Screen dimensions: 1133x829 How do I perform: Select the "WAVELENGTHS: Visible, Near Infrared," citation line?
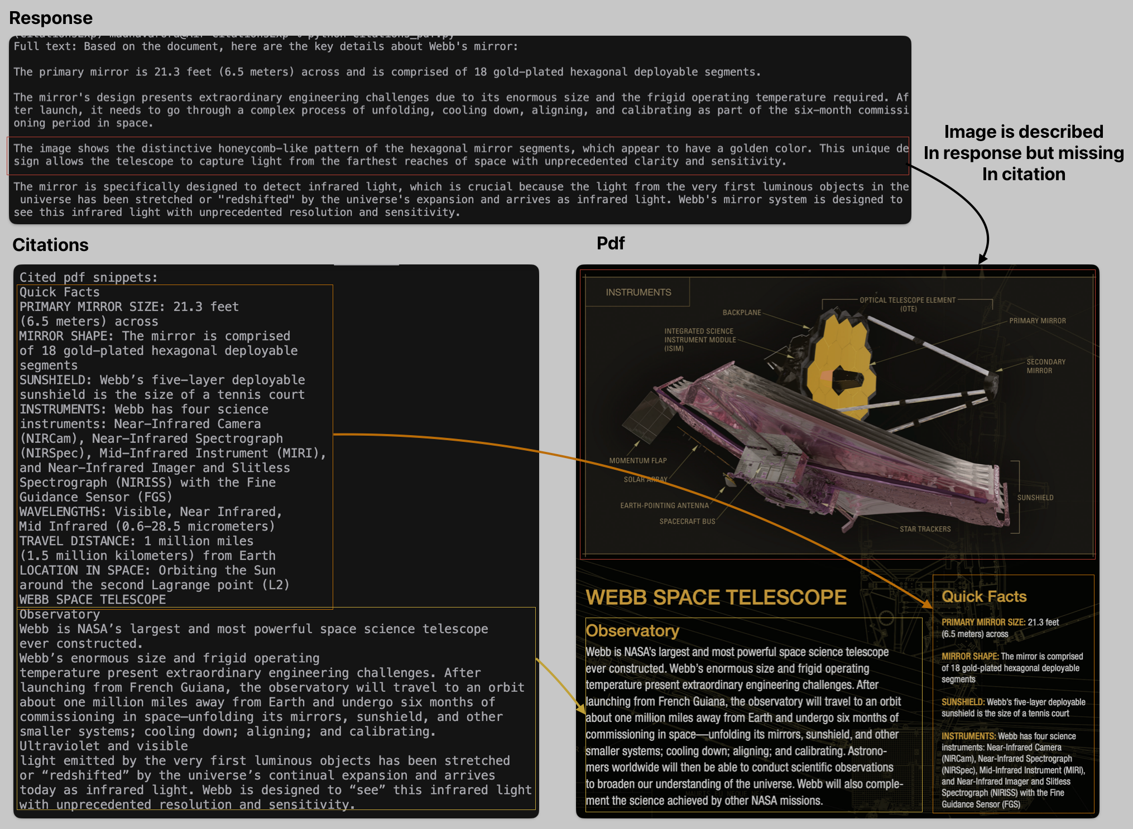click(151, 512)
